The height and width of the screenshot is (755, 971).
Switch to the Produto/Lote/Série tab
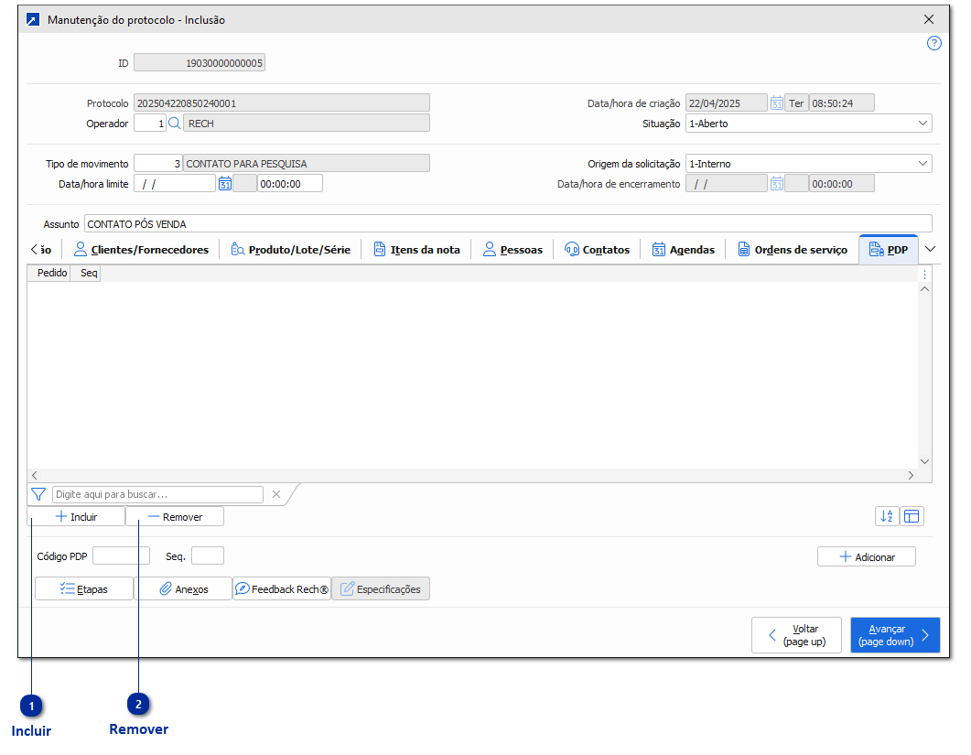[290, 250]
